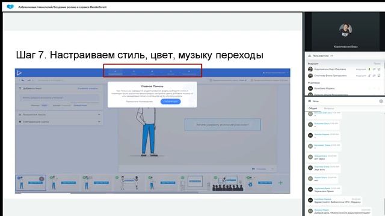This screenshot has height=216, width=385.
Task: Click the round button beside the Чаты header
Action: click(381, 101)
